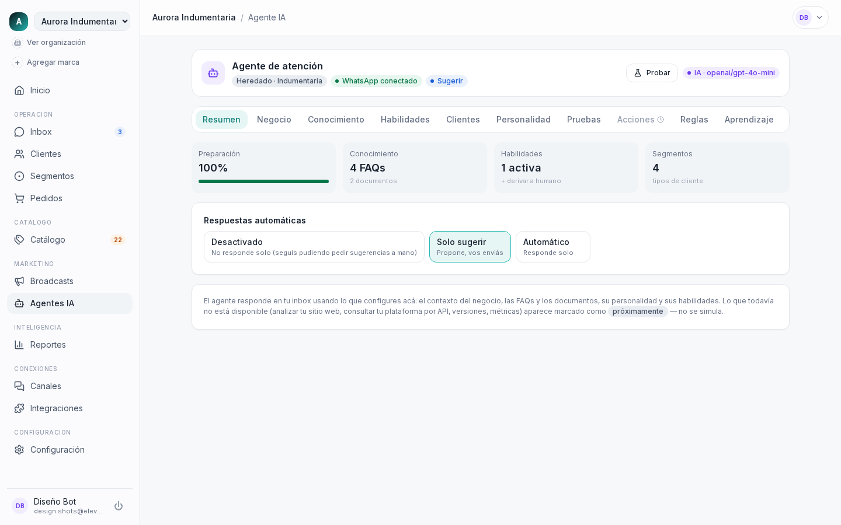
Task: Open the Conocimiento 4 FAQs card
Action: [415, 167]
